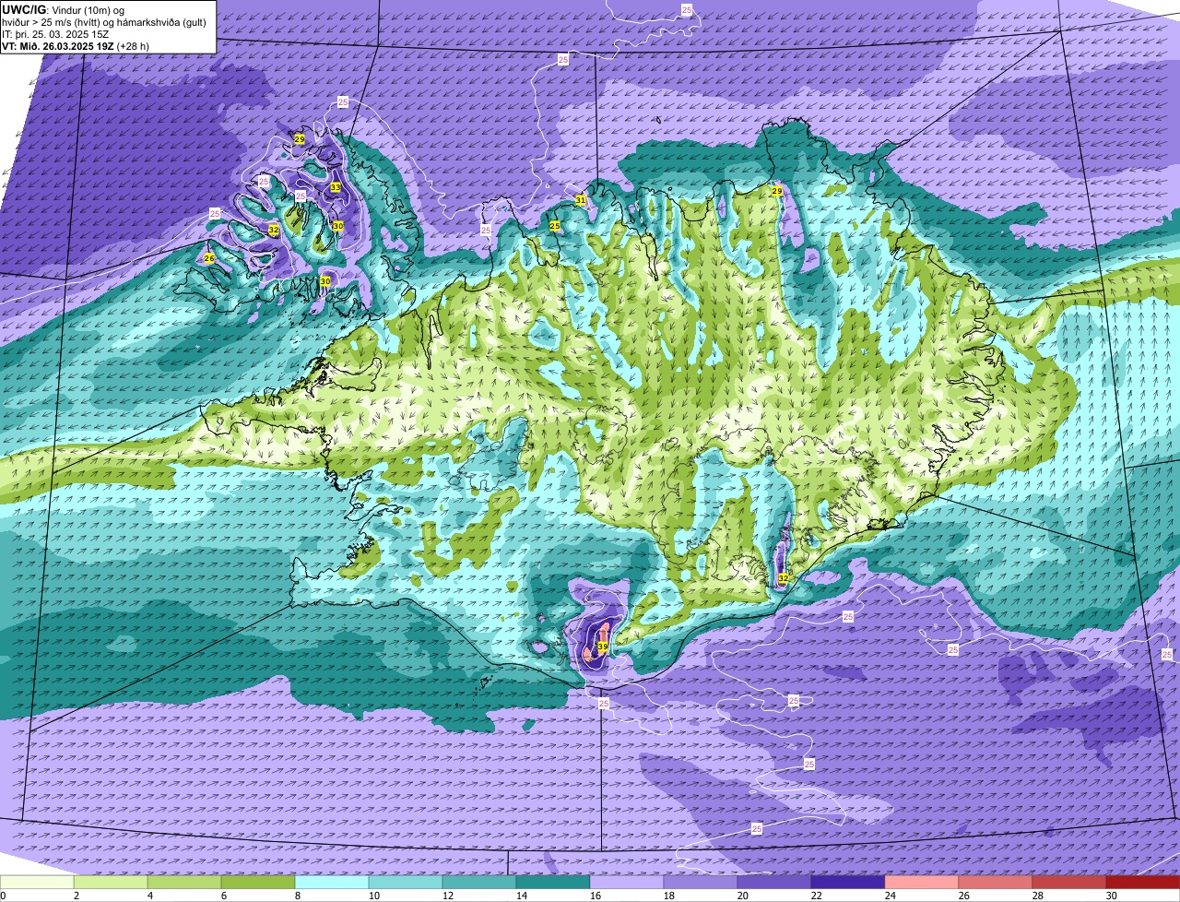This screenshot has width=1180, height=902.
Task: Select the lavender 16–18 m/s legend swatch
Action: [627, 882]
